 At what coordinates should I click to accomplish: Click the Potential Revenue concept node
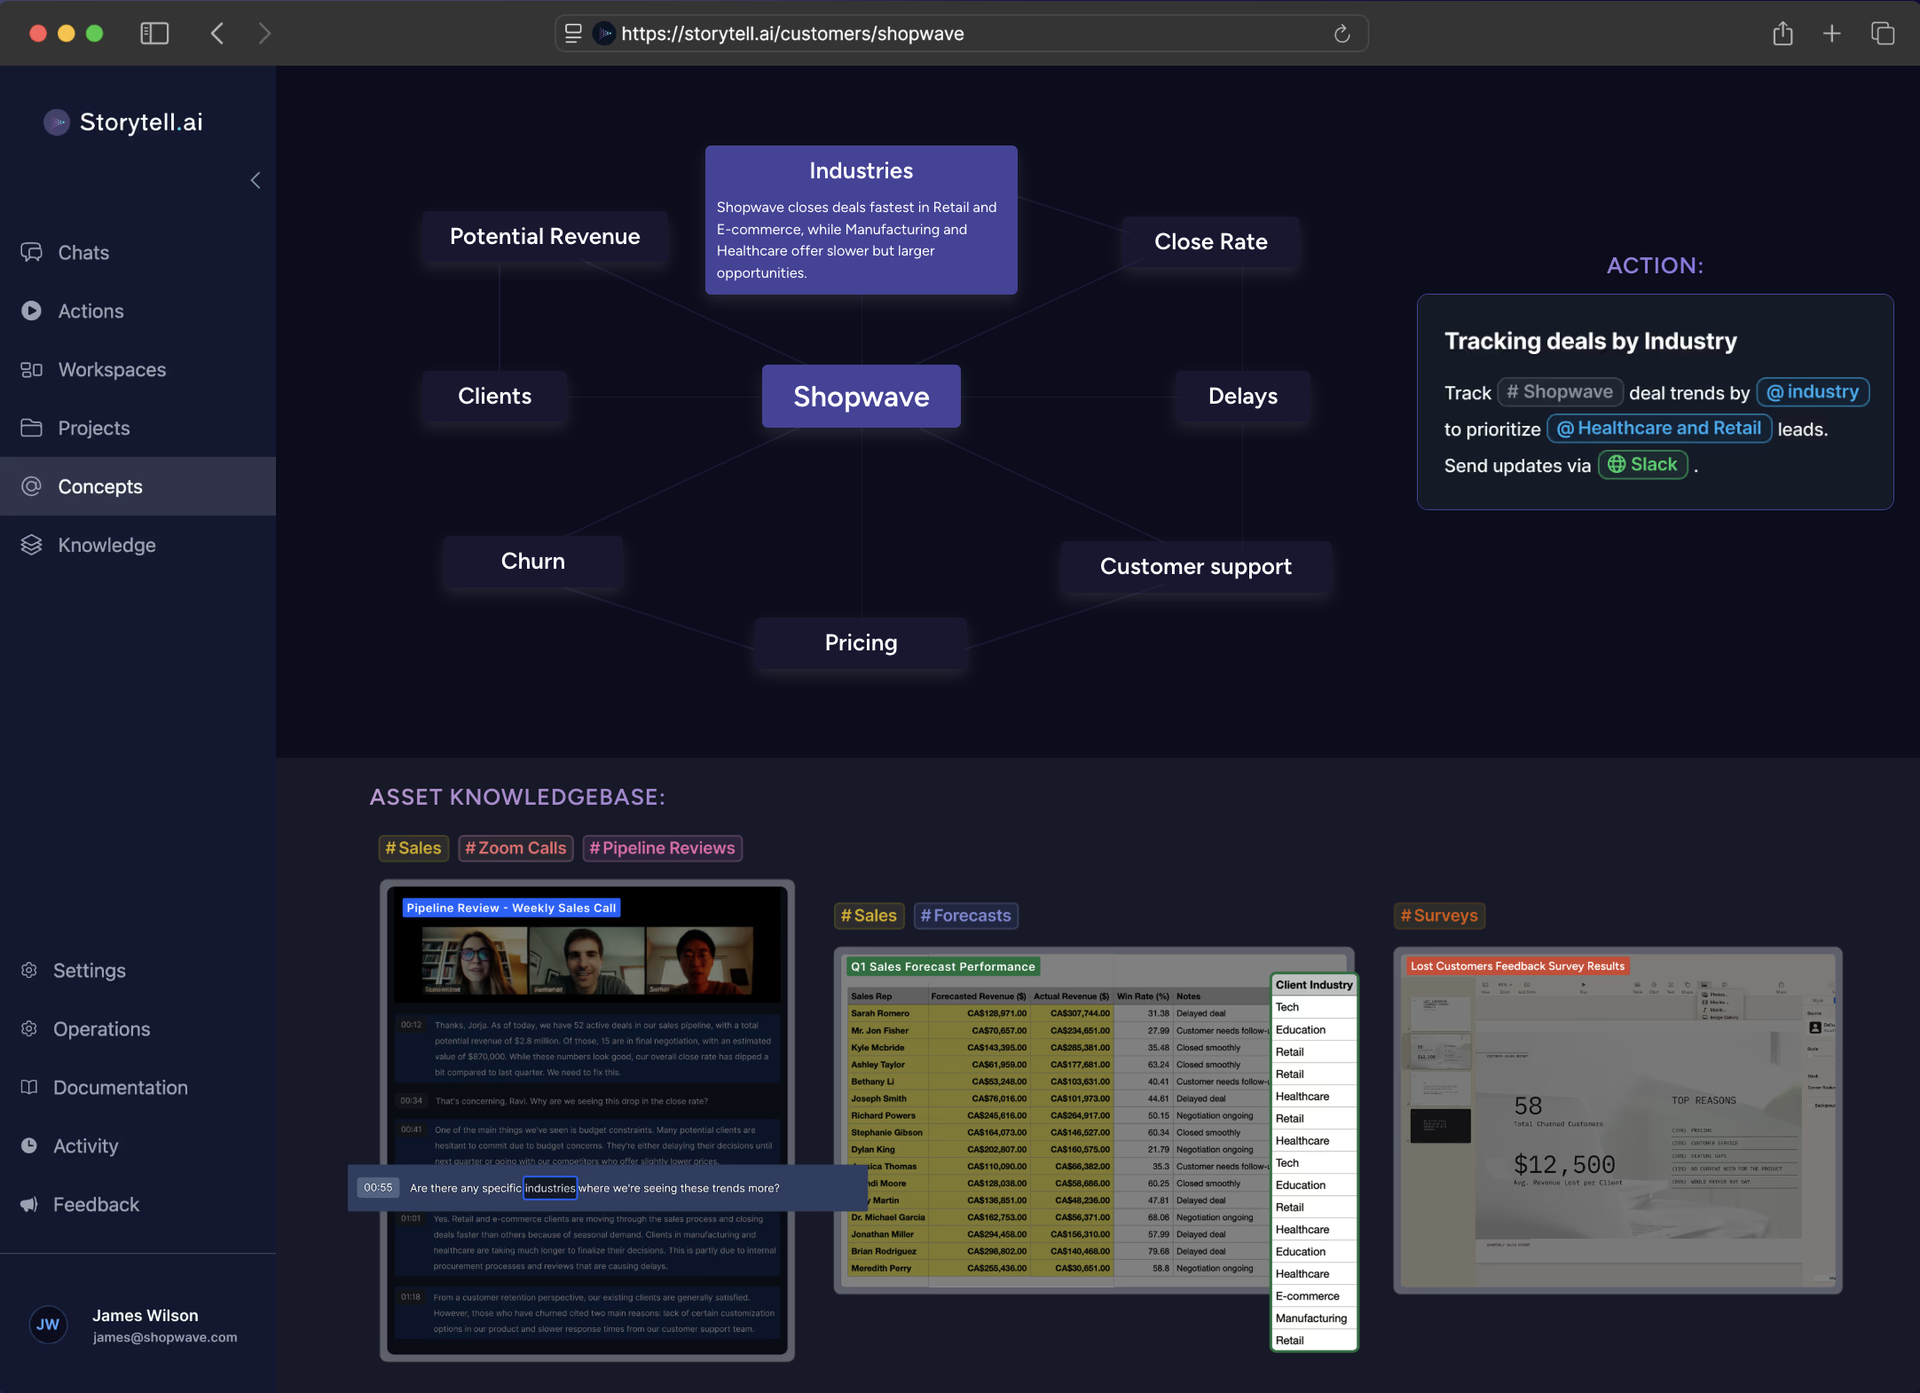(545, 237)
